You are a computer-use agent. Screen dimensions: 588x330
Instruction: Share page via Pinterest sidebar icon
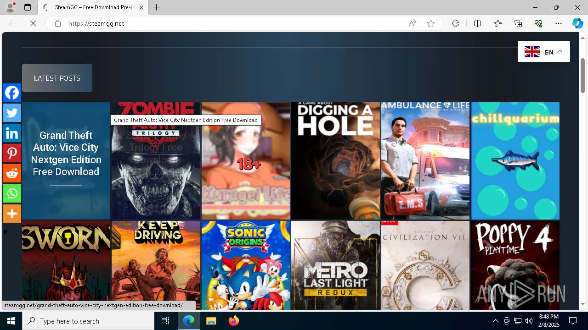click(12, 153)
